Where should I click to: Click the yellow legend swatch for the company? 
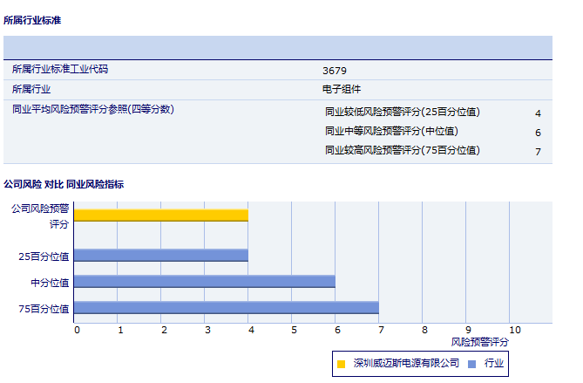coord(341,364)
